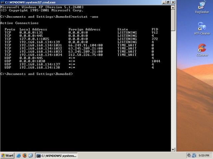The width and height of the screenshot is (213, 159).
Task: Click local address 192.168.168.134:1032
Action: 41,48
